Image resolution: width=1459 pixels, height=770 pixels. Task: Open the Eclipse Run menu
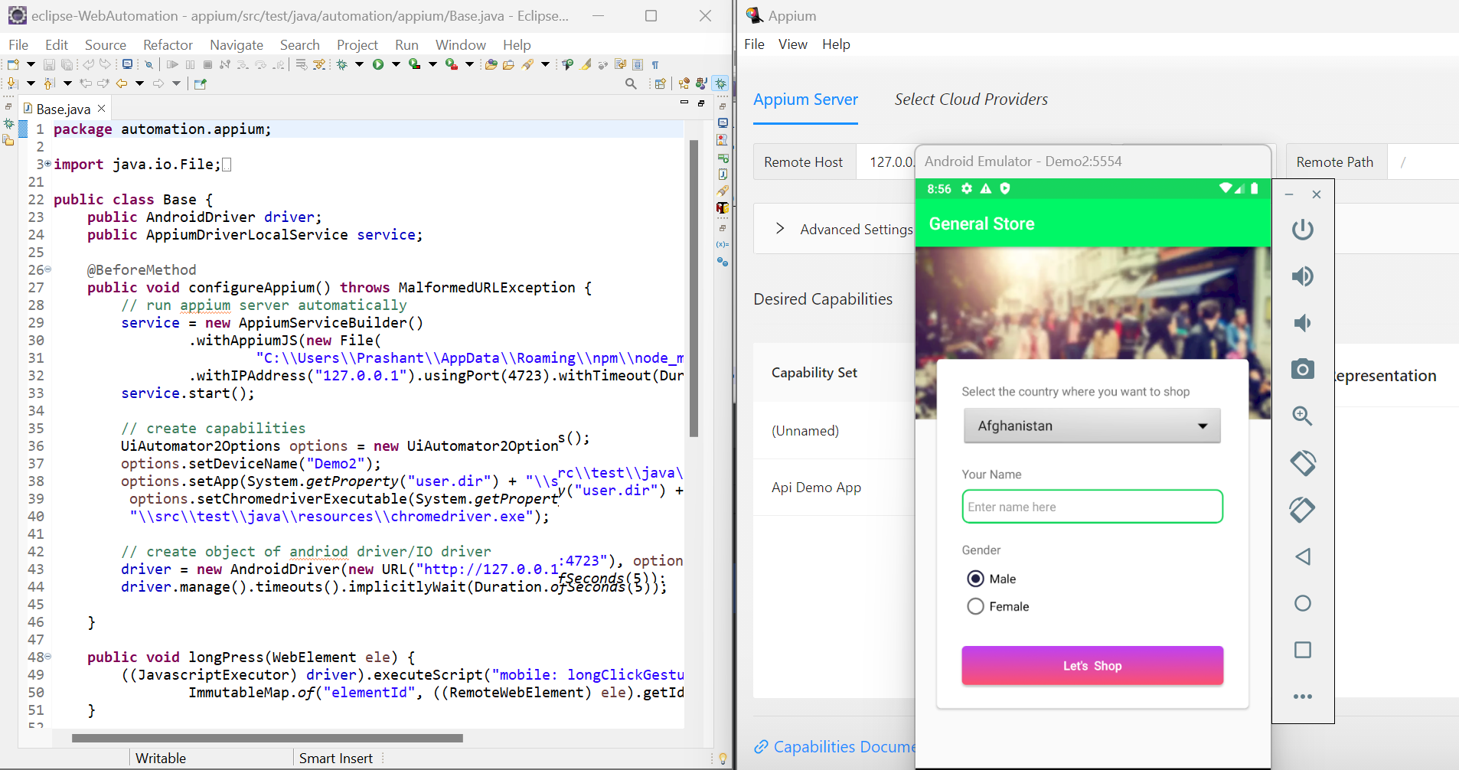pos(406,45)
